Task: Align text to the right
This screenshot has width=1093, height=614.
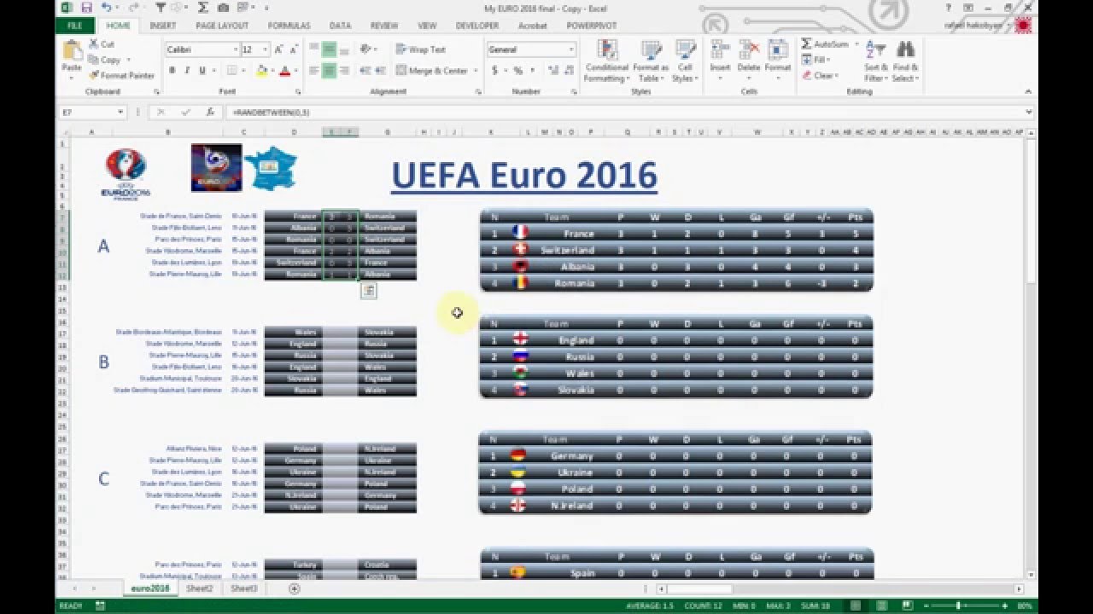Action: coord(344,71)
